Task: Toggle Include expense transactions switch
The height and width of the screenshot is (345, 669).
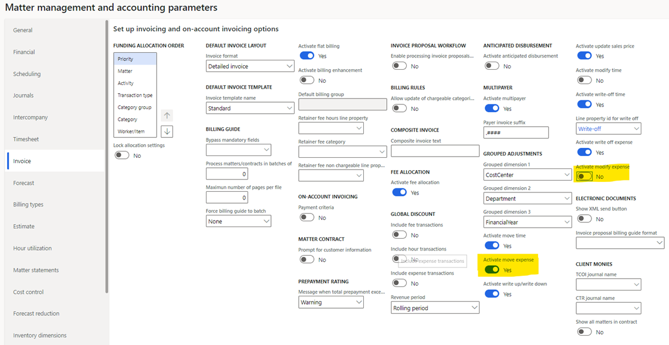Action: click(400, 283)
